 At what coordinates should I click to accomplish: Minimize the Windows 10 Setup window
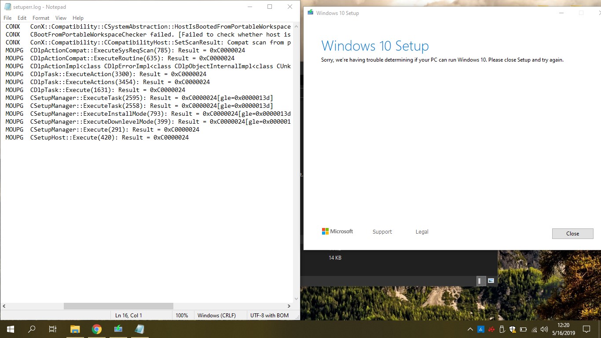click(561, 13)
